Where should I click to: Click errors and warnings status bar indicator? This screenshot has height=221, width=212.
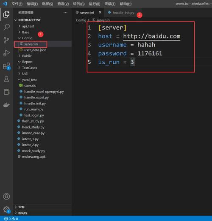(x=11, y=218)
